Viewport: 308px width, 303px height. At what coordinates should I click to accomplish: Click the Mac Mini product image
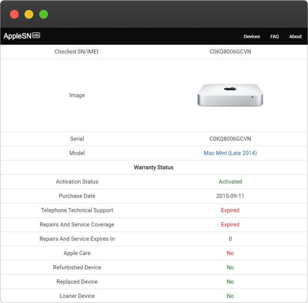(230, 95)
